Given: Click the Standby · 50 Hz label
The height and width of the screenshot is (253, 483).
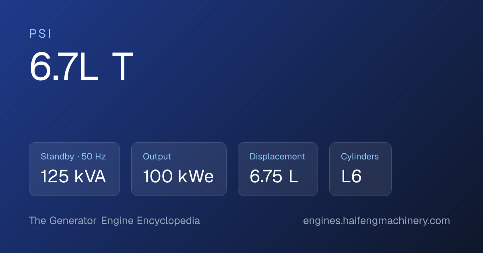Looking at the screenshot, I should click(73, 157).
